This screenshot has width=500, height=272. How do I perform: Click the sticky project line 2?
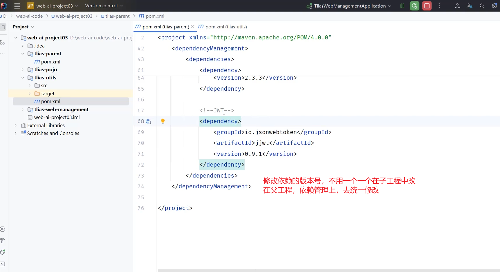click(244, 37)
